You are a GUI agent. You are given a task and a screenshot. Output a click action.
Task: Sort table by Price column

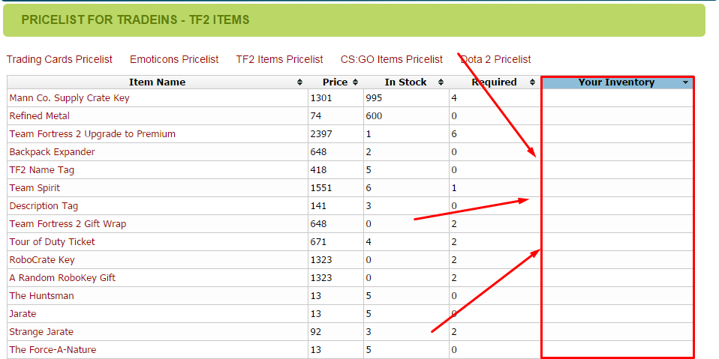point(335,82)
